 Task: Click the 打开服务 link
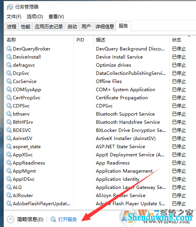click(68, 220)
